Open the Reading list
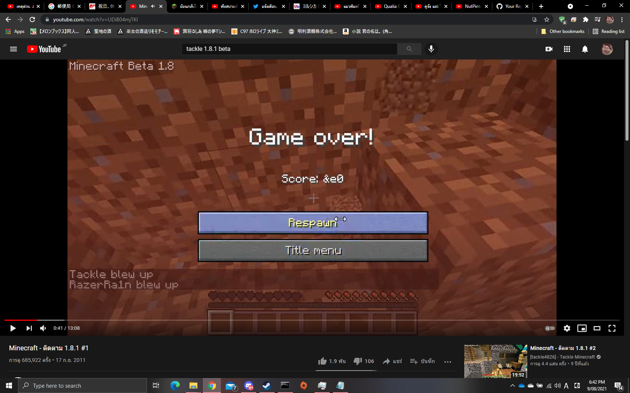630x393 pixels. point(609,31)
